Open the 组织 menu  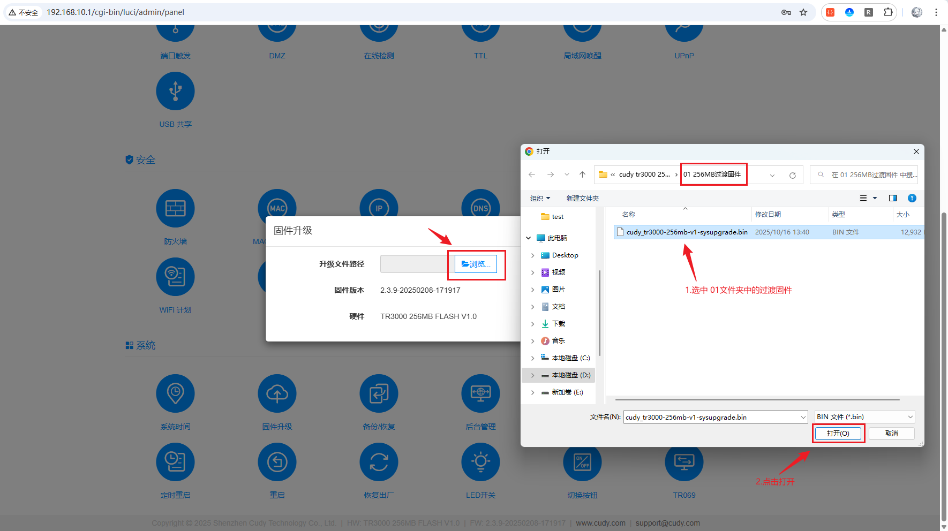tap(540, 198)
